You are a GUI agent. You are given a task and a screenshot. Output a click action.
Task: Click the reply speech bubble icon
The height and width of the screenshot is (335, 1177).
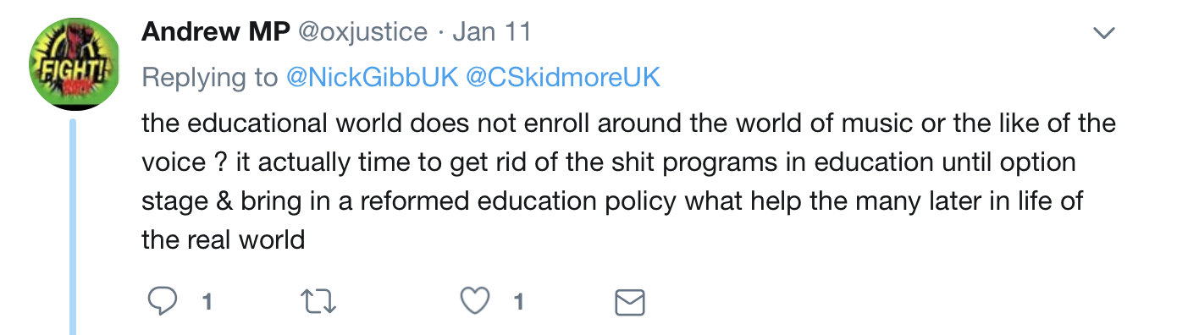pyautogui.click(x=162, y=301)
